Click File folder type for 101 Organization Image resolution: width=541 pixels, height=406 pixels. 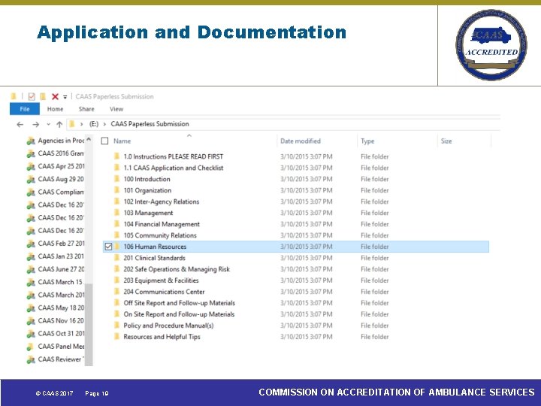(375, 190)
